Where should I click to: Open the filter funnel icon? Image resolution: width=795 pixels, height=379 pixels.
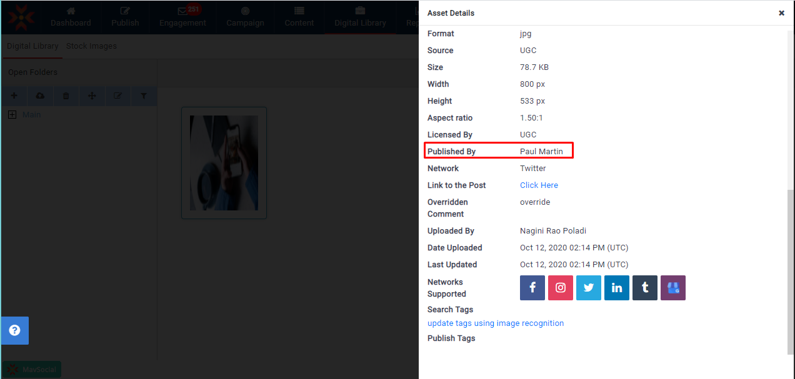(144, 96)
